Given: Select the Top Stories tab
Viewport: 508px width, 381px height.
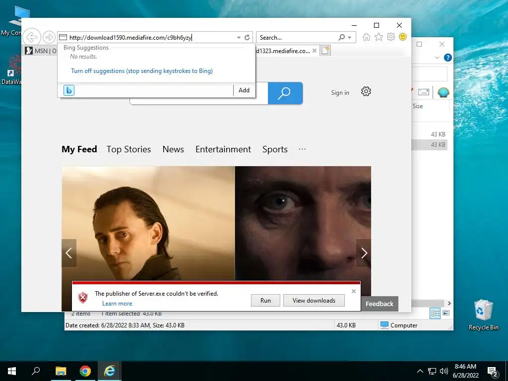Looking at the screenshot, I should tap(128, 149).
